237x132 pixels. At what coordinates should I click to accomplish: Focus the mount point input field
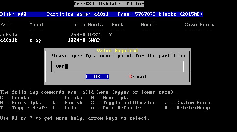[x=118, y=66]
